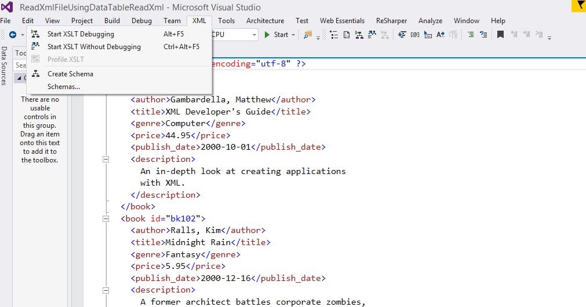This screenshot has height=307, width=586.
Task: Click the Create Schema icon in the toolbar
Action: coord(359,35)
